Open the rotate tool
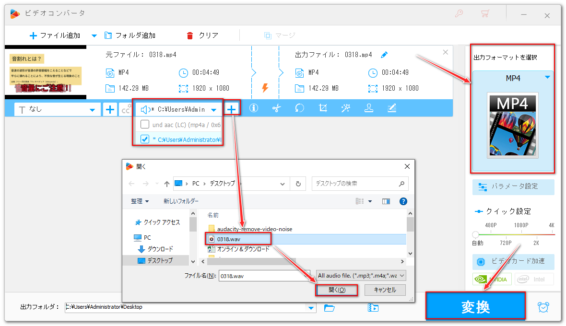This screenshot has width=566, height=326. (299, 108)
